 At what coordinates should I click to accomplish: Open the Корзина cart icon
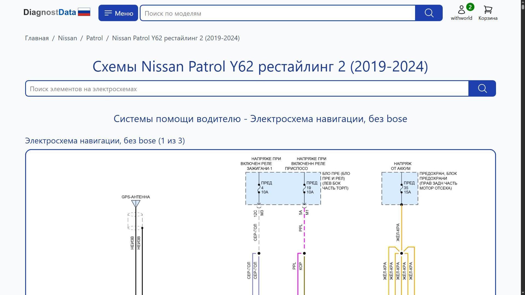point(488,13)
